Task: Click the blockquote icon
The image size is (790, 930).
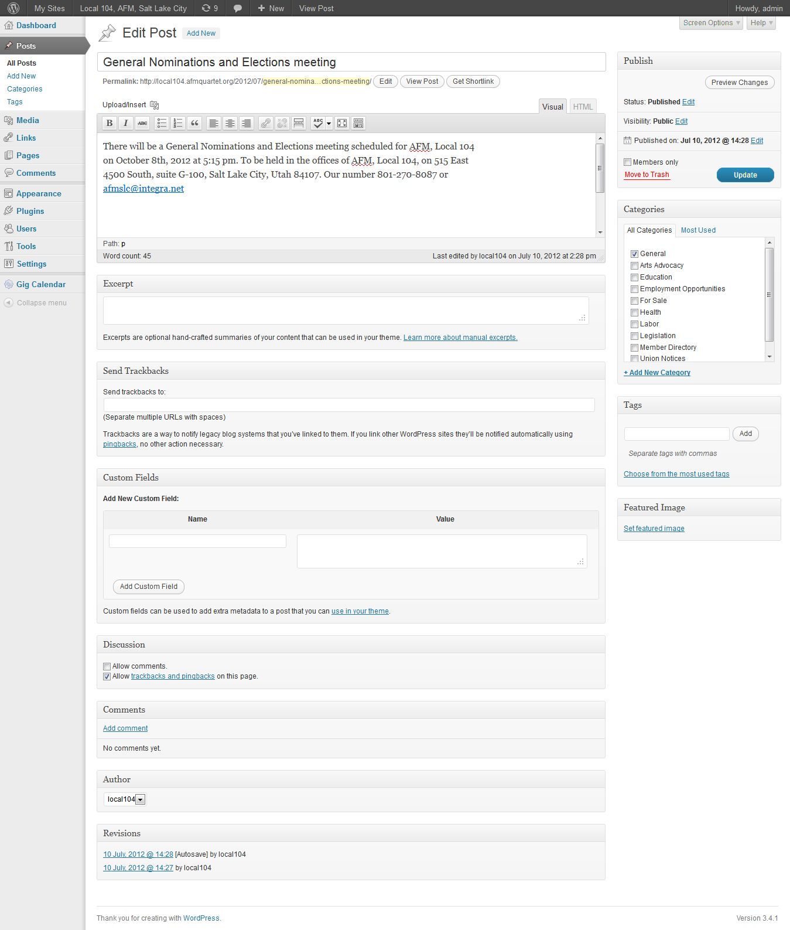Action: click(x=195, y=123)
